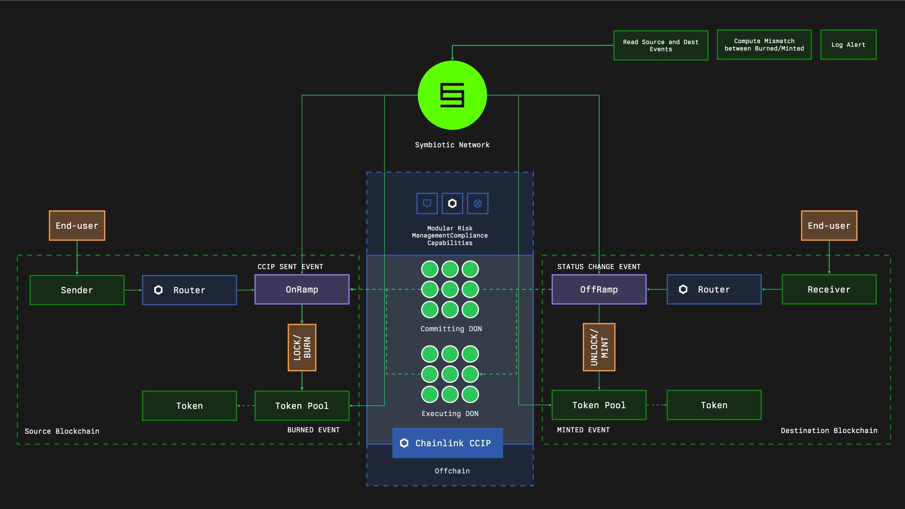
Task: Click the Token box in Source Blockchain
Action: (189, 406)
